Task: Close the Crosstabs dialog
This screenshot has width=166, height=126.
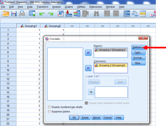Action: pos(143,38)
